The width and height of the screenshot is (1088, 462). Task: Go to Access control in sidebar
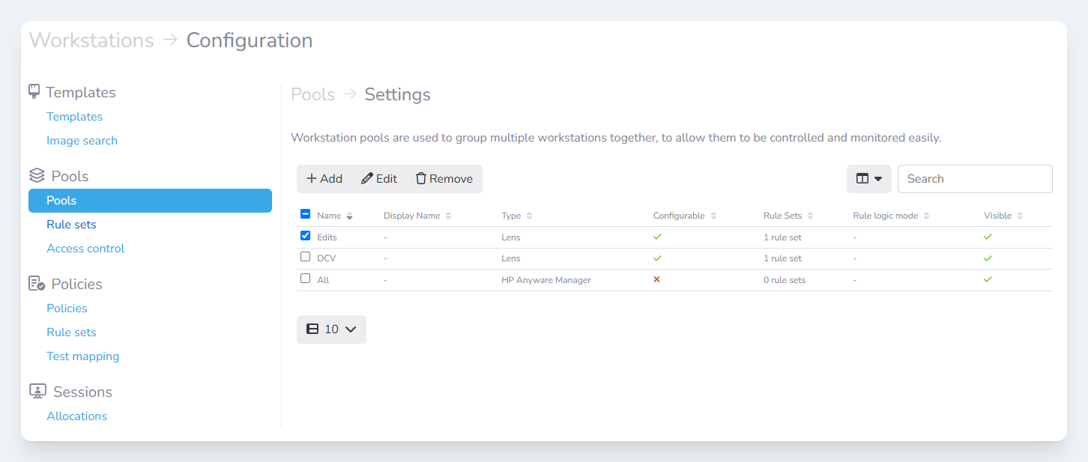click(x=85, y=249)
